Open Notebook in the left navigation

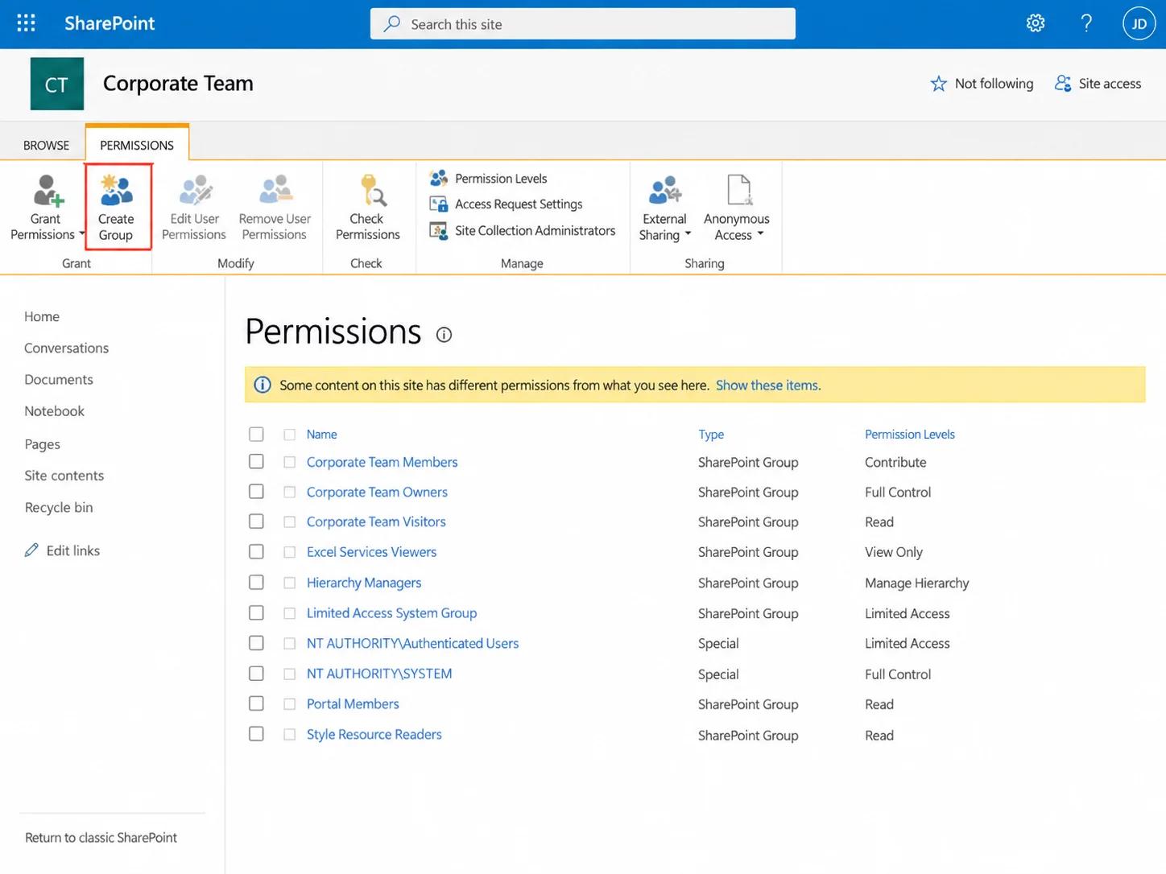coord(54,411)
